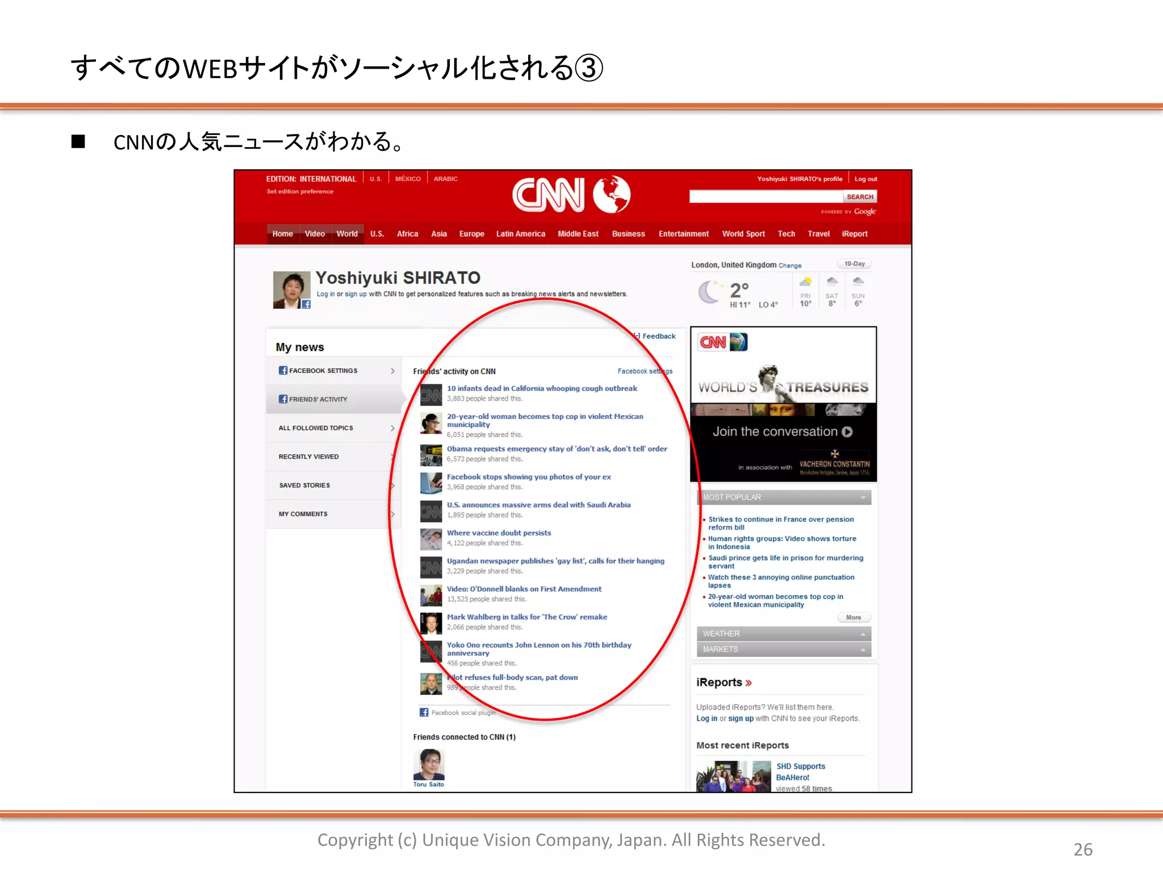Click Facebook social plugin icon
This screenshot has width=1163, height=872.
424,712
